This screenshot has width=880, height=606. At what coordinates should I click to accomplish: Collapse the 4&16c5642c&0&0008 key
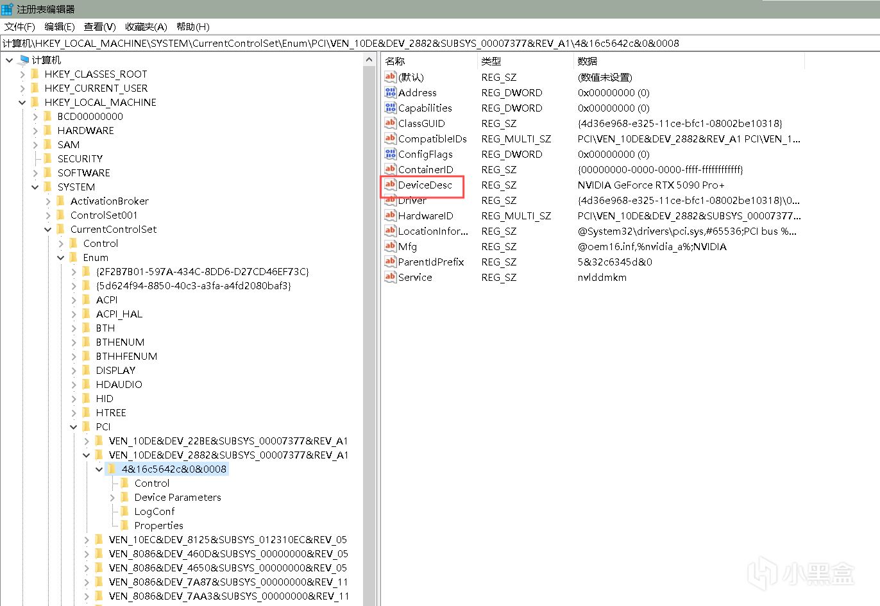pyautogui.click(x=99, y=469)
